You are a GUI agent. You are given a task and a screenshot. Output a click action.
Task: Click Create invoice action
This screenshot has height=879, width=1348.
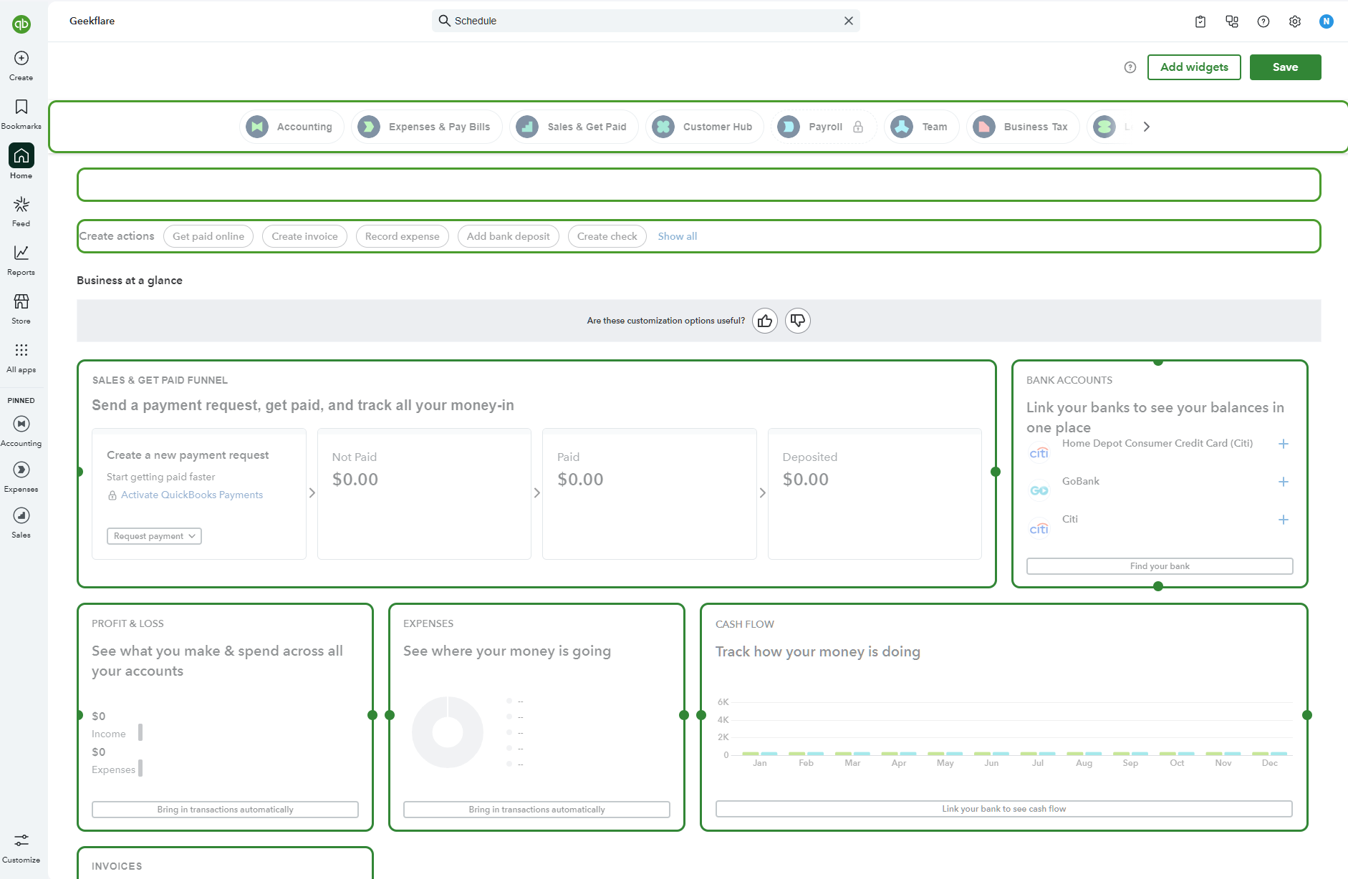304,236
